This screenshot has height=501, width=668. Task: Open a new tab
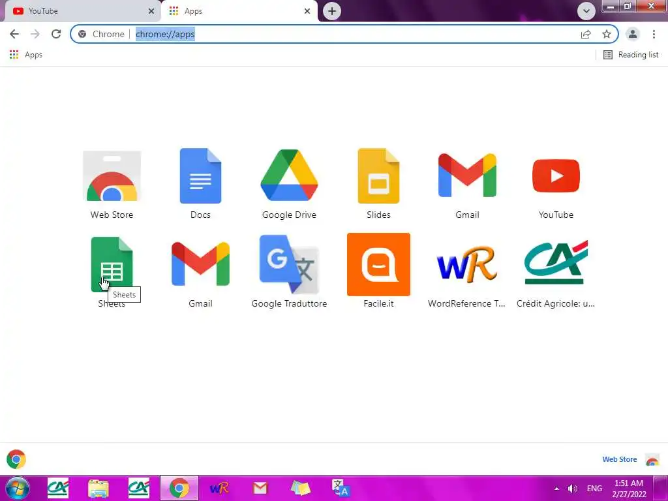pos(332,11)
